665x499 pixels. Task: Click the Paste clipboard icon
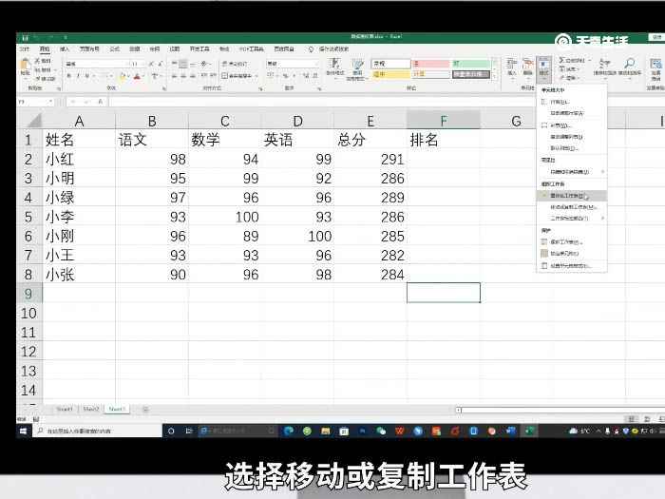[26, 65]
